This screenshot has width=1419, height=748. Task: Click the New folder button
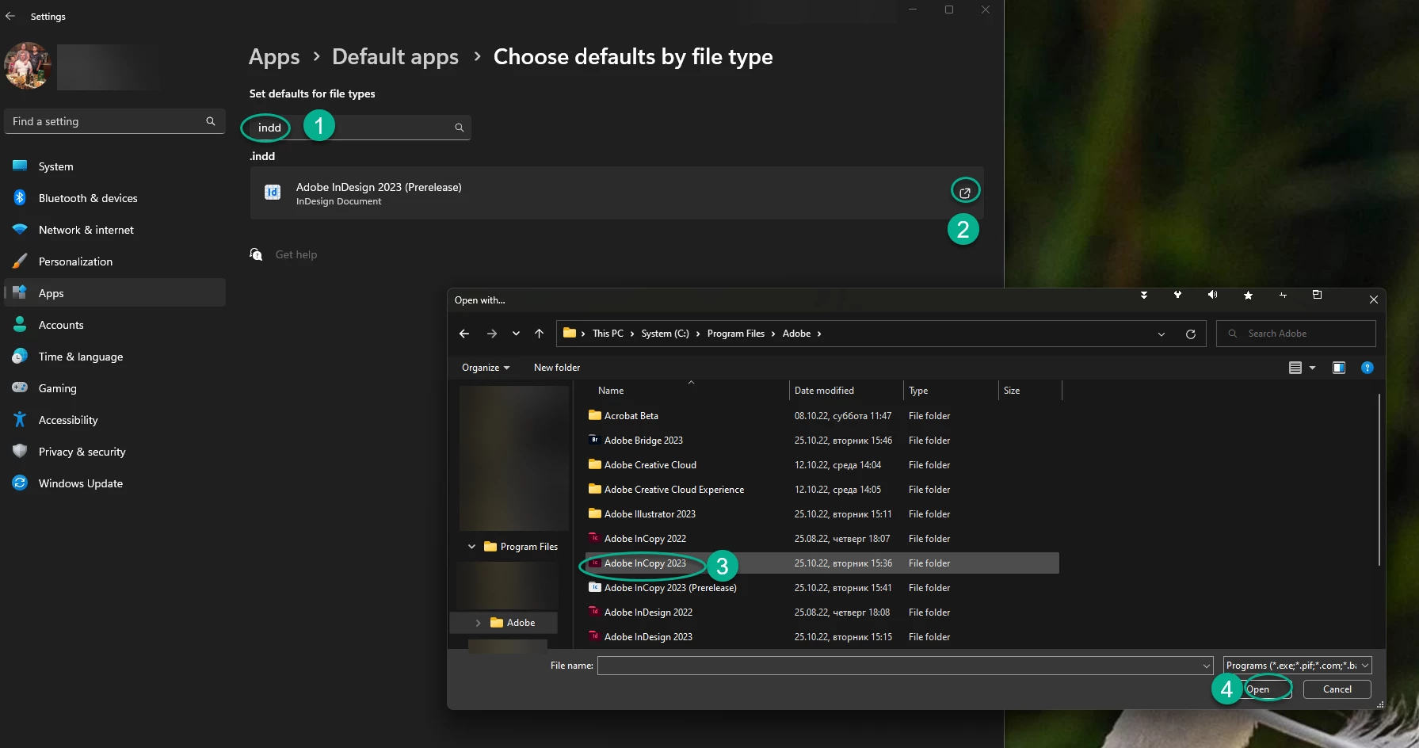click(557, 368)
